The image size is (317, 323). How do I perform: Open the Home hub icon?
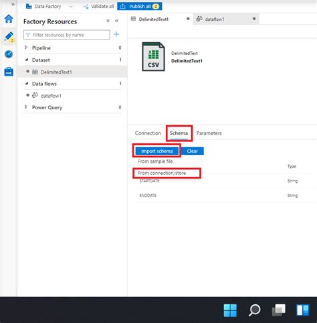pos(9,19)
